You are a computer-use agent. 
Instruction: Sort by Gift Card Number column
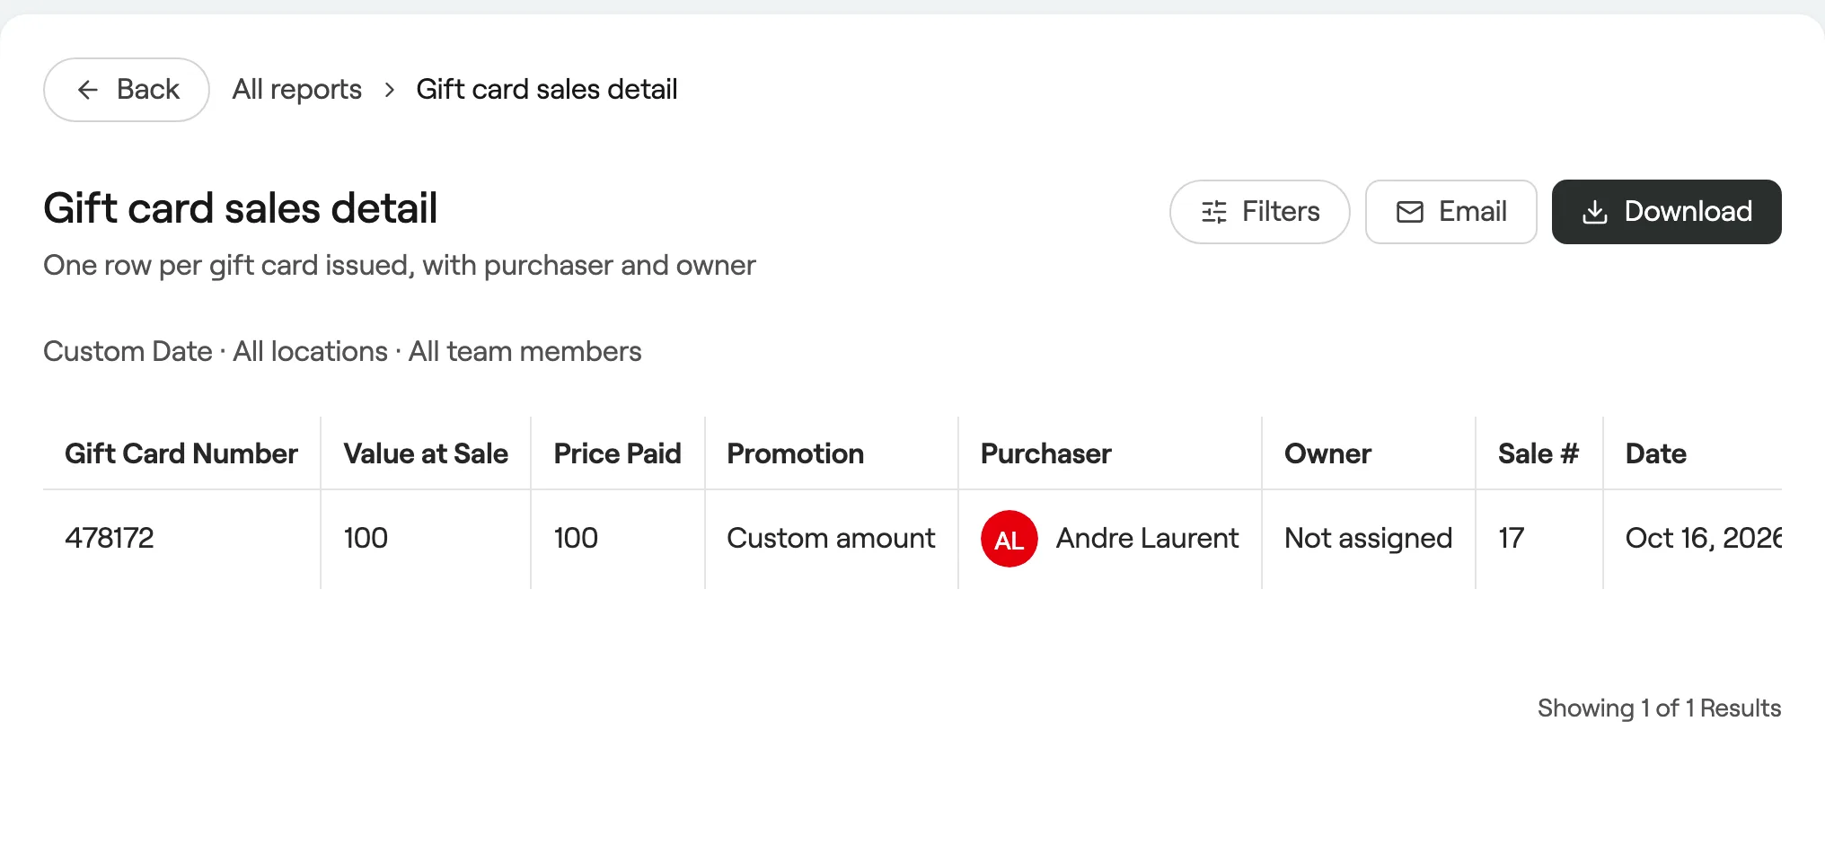point(181,453)
